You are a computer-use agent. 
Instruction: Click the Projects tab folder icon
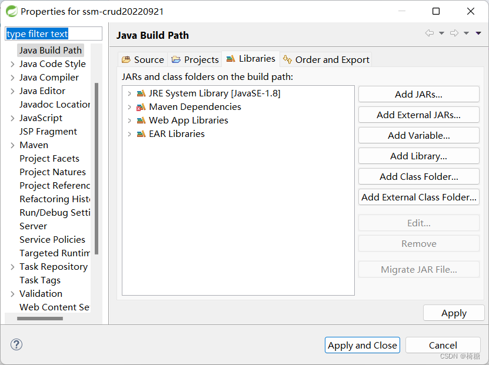pos(176,59)
